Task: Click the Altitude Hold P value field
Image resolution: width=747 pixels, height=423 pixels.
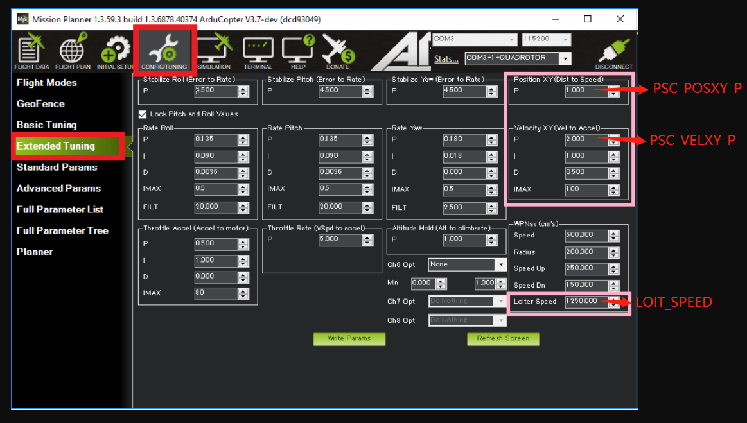Action: click(464, 239)
